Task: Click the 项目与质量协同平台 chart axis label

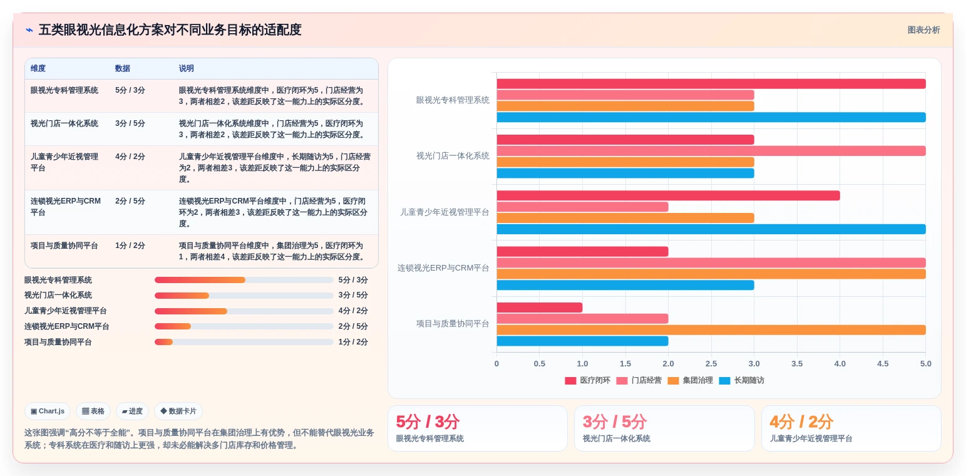Action: (453, 324)
